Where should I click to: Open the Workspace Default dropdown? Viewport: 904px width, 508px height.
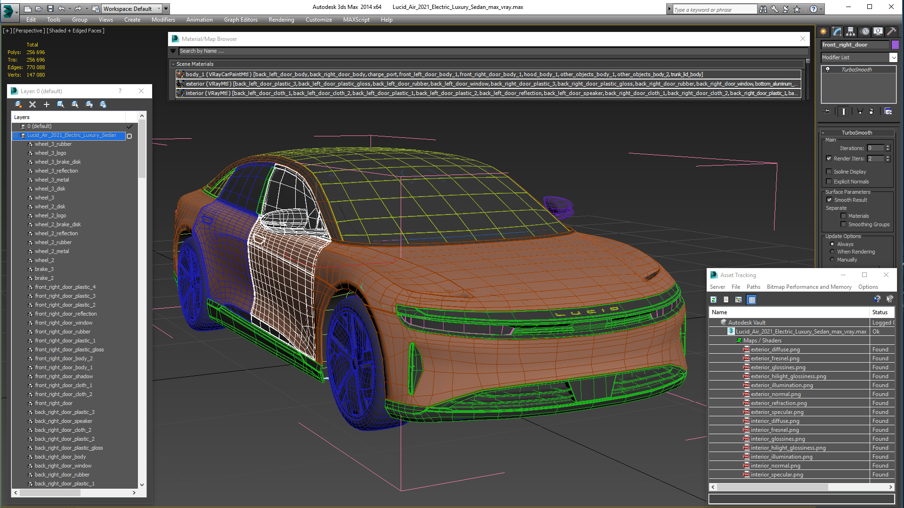point(132,8)
